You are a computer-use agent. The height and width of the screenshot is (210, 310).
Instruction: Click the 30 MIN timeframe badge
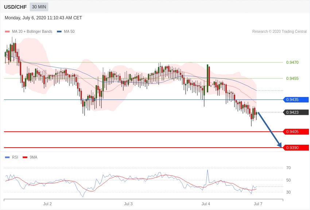coord(39,7)
